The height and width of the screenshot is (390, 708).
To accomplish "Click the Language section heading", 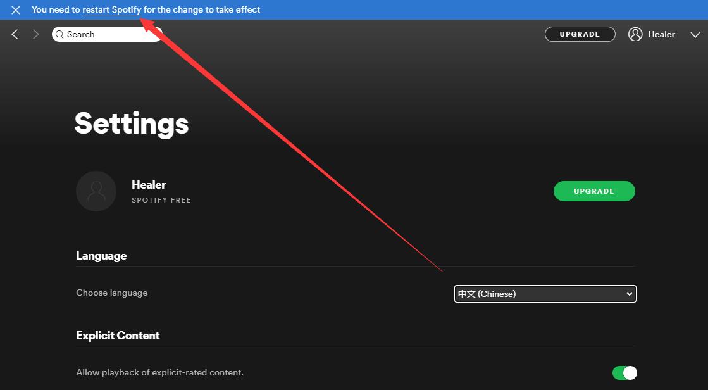I will click(x=101, y=256).
